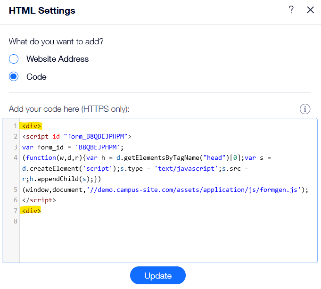Click the function(w,d,r) code on line 4
321x289 pixels.
(x=147, y=158)
